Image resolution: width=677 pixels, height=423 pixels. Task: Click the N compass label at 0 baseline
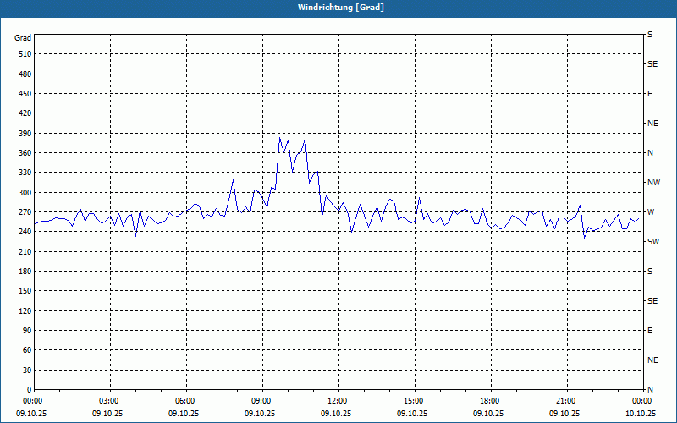[650, 390]
